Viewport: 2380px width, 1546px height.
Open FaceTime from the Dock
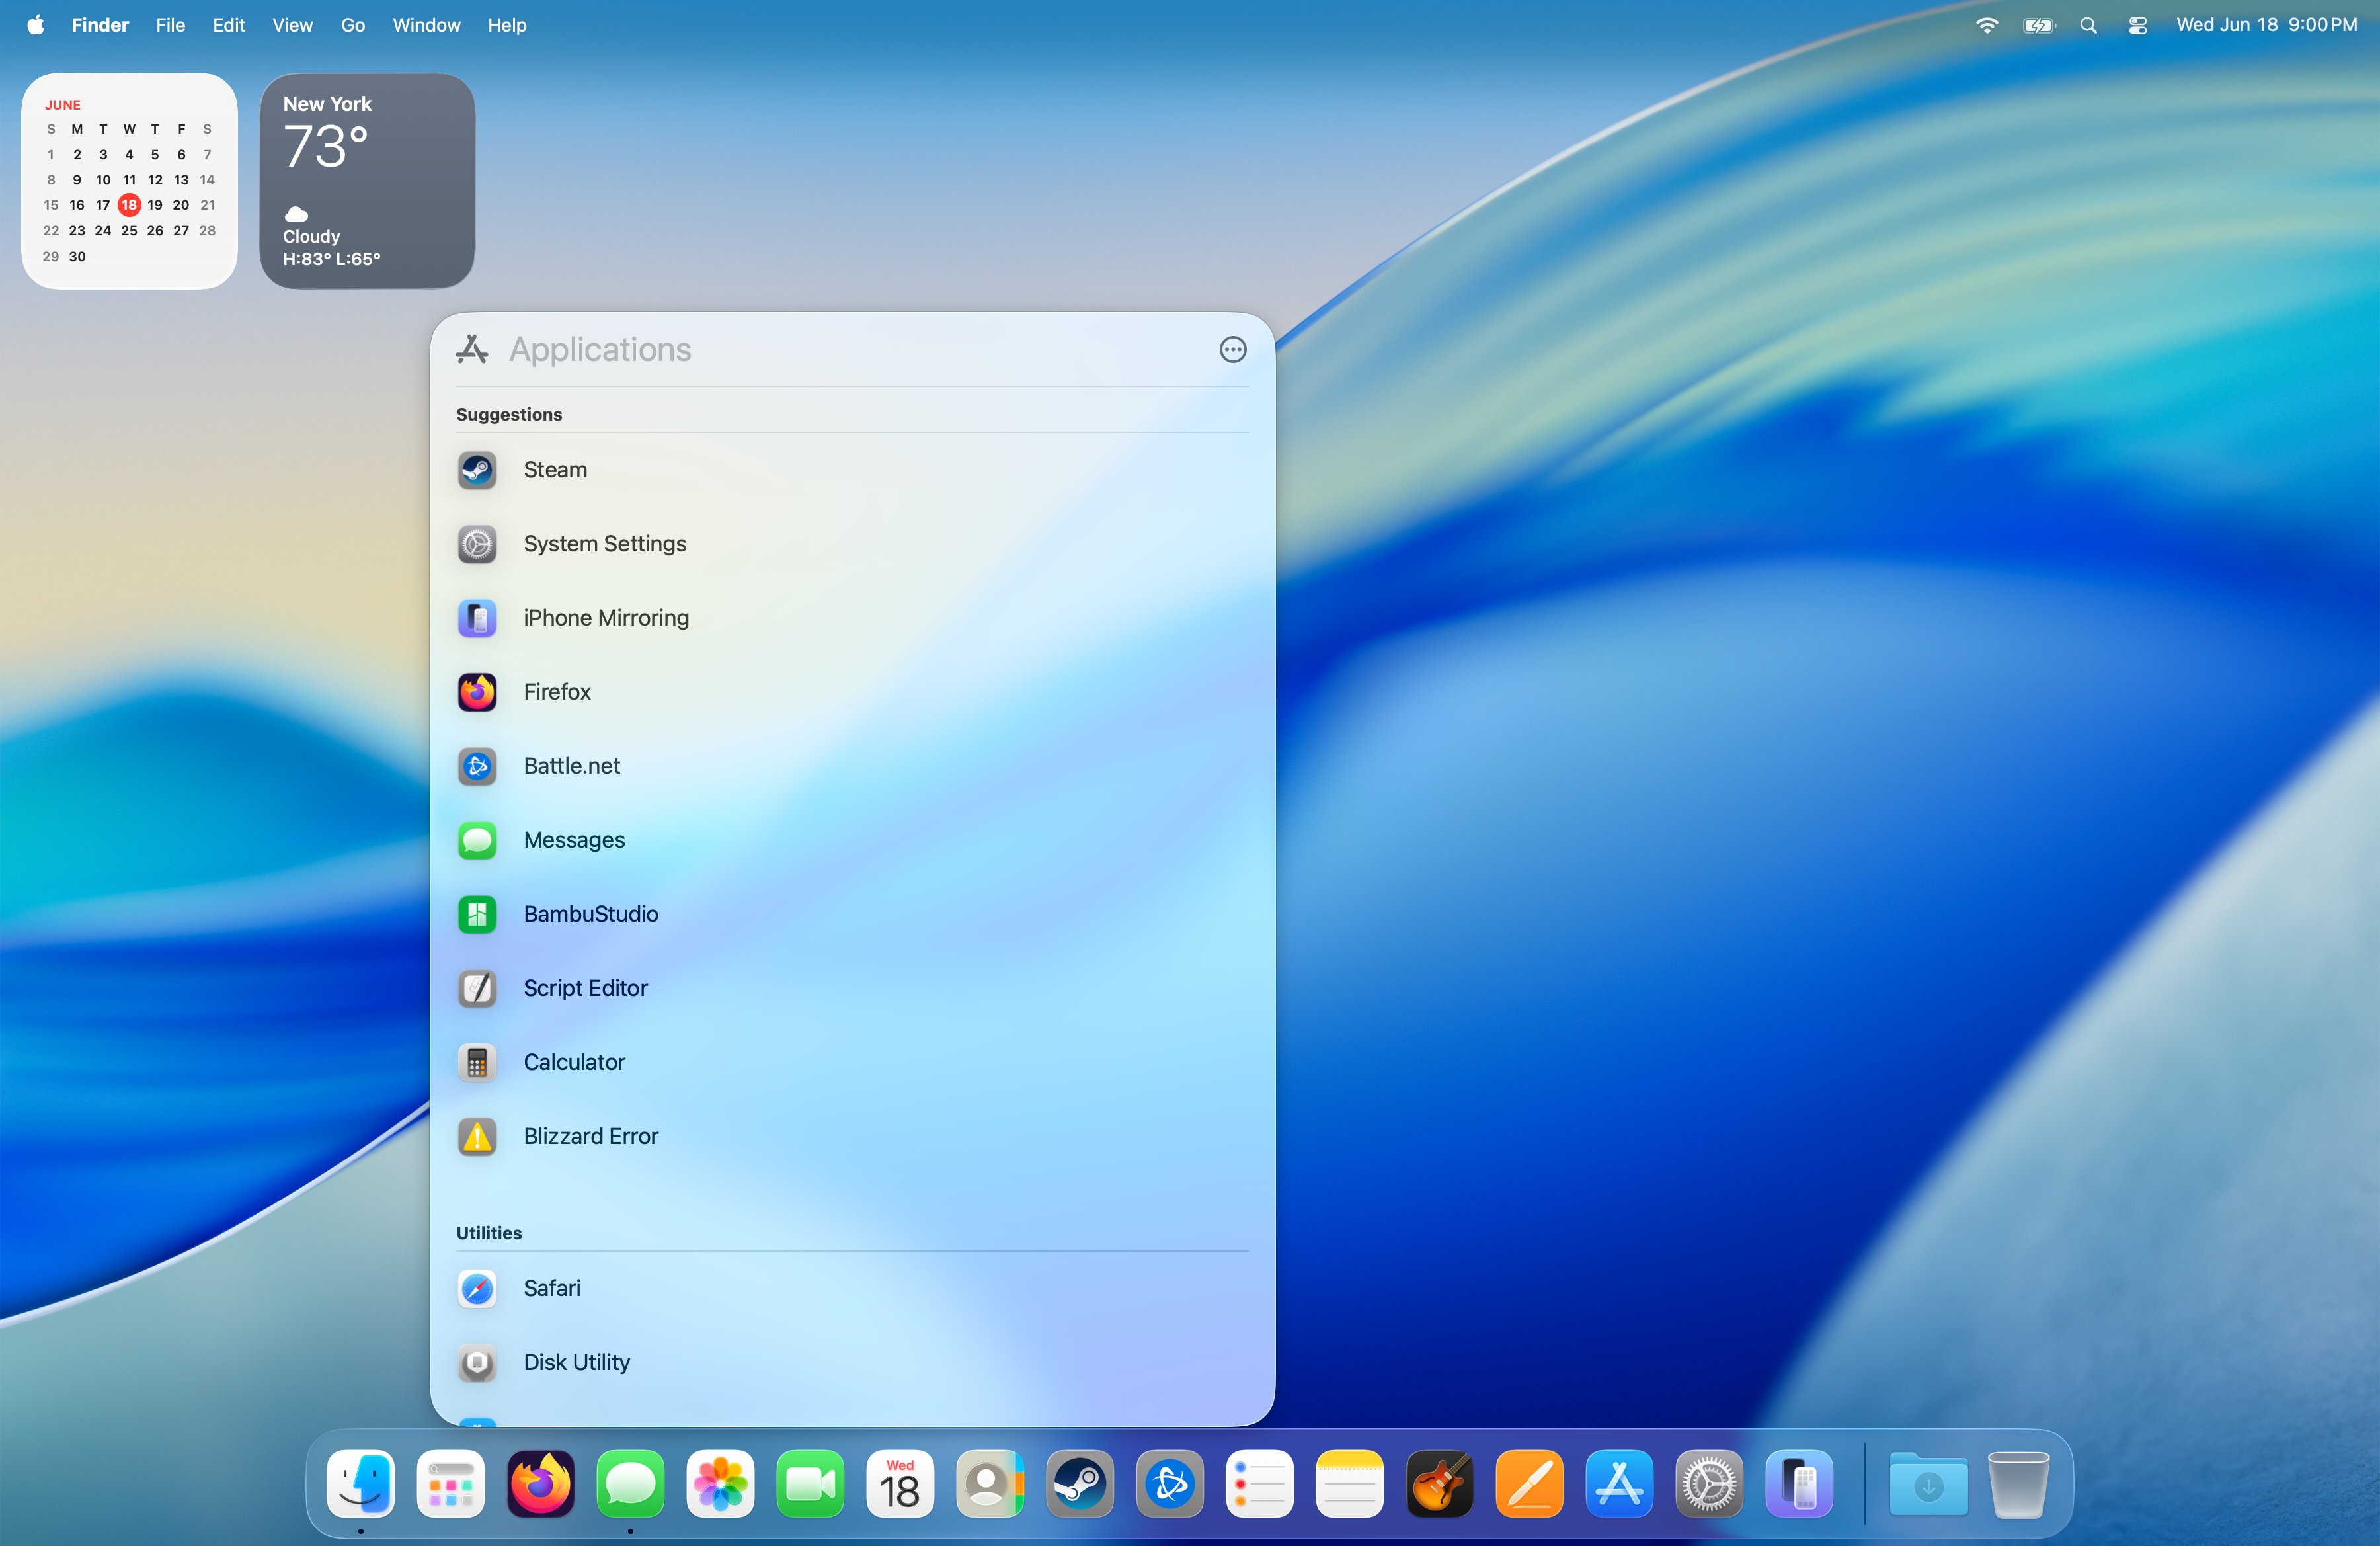(x=810, y=1483)
